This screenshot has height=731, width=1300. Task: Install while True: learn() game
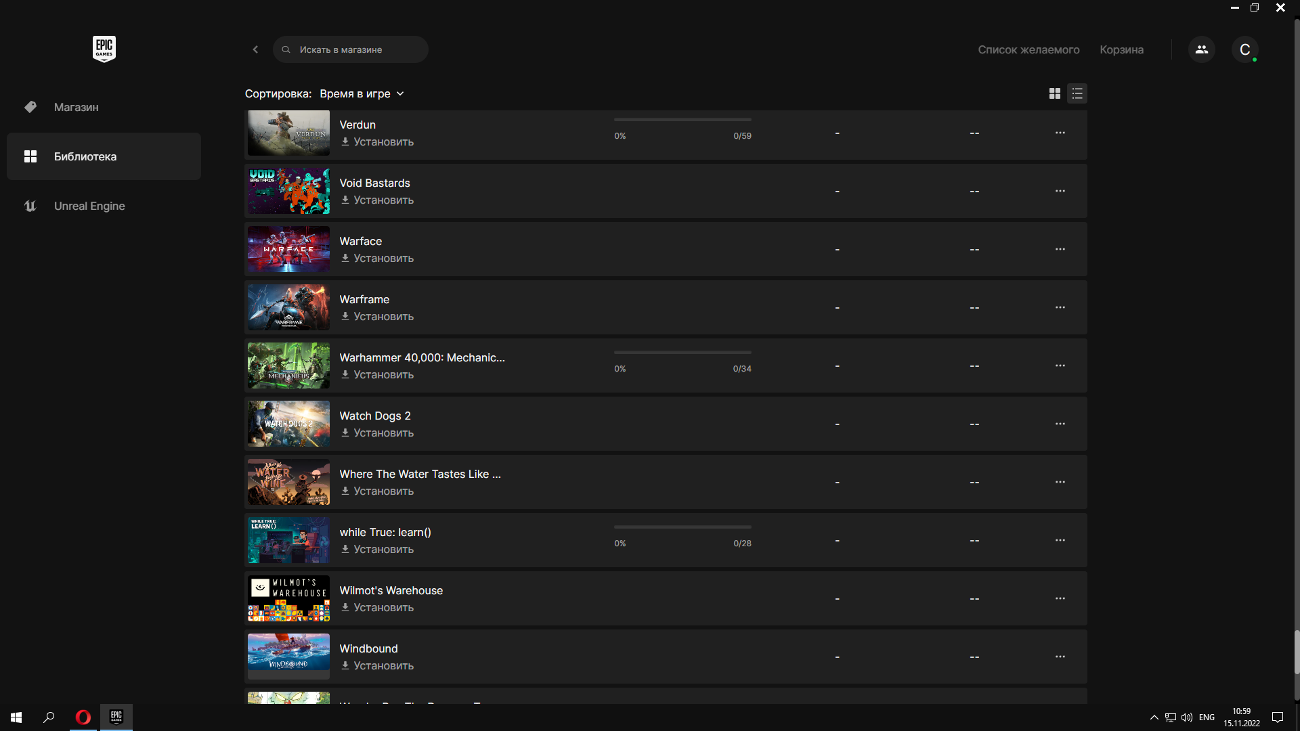click(377, 550)
